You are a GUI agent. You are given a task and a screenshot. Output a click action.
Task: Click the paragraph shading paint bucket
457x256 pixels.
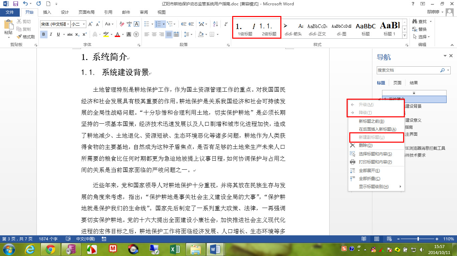[200, 34]
